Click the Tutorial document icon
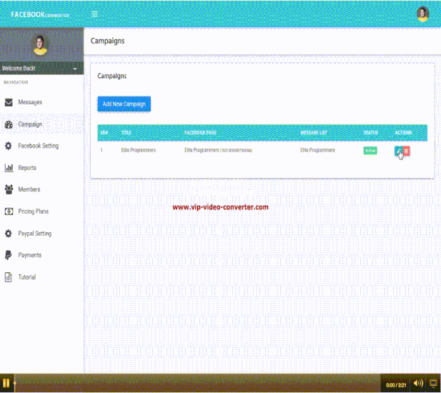This screenshot has height=393, width=441. [9, 277]
